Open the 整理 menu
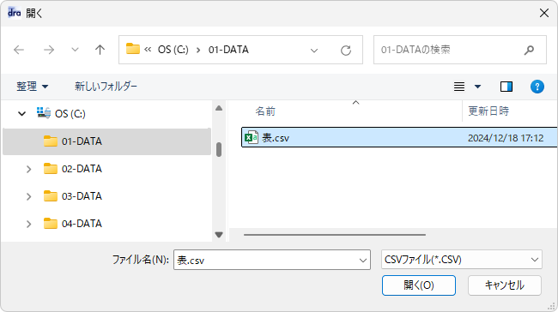 pyautogui.click(x=32, y=87)
